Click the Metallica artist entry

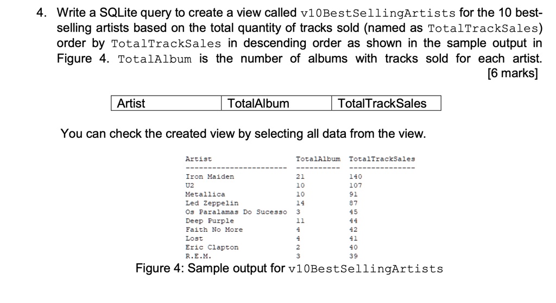coord(205,194)
